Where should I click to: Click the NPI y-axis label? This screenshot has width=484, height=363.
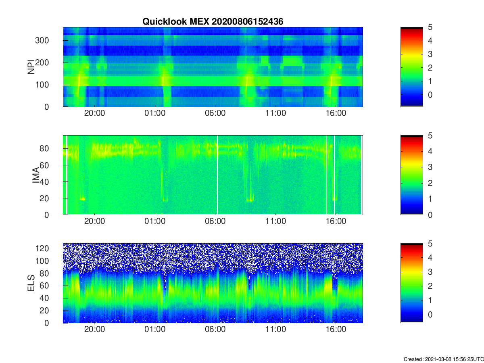click(31, 67)
